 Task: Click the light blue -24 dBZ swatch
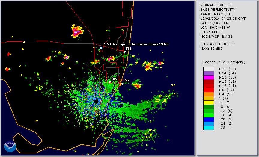coord(209,124)
